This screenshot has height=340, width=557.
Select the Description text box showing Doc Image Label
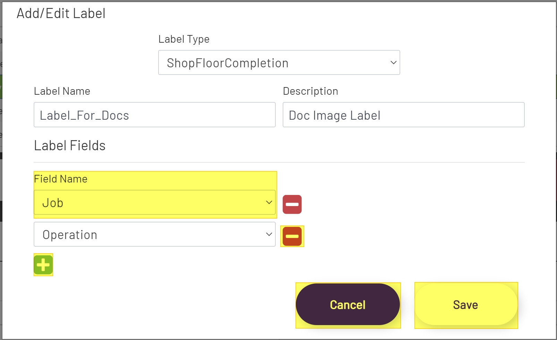click(x=403, y=115)
